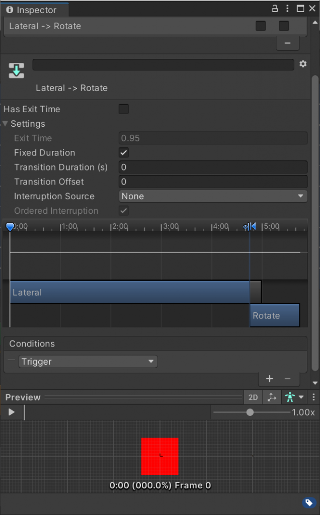Lock the Inspector panel with padlock icon
The width and height of the screenshot is (320, 515).
pyautogui.click(x=275, y=9)
